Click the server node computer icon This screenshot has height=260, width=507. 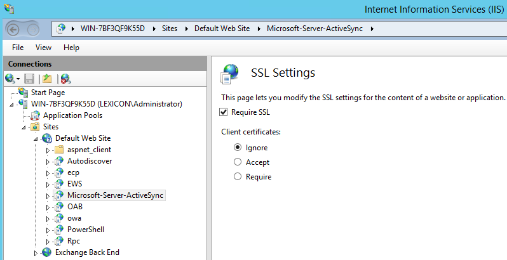point(24,104)
